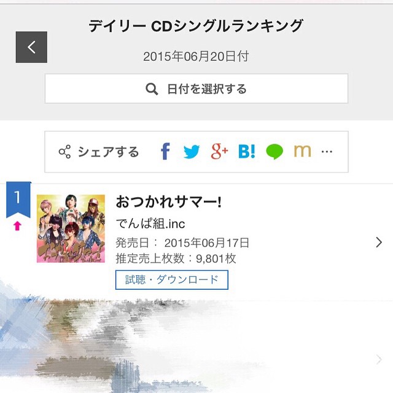
Task: Expand おつかれサマー! entry with right chevron
Action: 378,242
